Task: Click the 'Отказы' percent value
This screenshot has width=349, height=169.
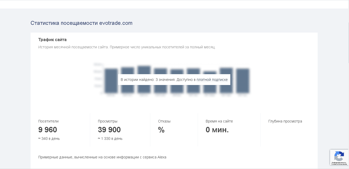Action: pyautogui.click(x=161, y=130)
